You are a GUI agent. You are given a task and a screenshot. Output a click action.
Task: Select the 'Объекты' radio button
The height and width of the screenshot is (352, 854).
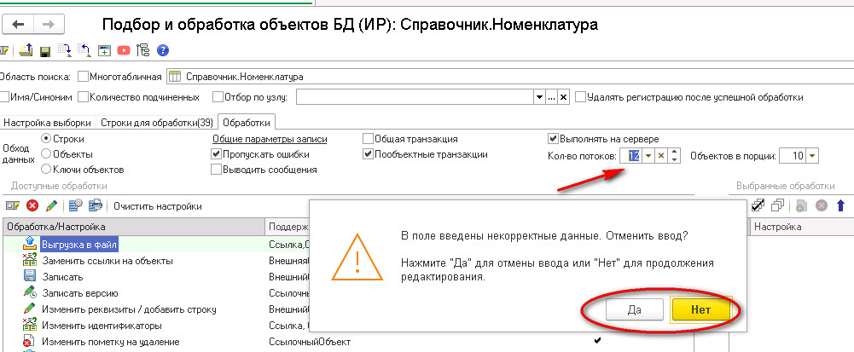click(46, 153)
